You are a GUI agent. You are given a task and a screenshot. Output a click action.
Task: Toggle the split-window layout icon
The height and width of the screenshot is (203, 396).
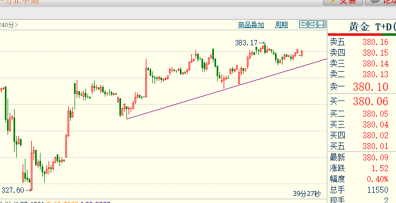322,24
